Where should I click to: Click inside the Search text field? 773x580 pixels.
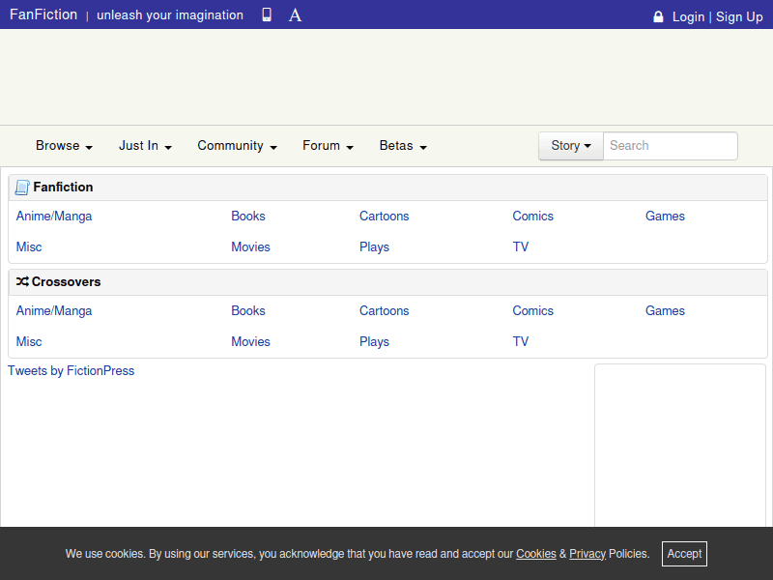tap(670, 146)
